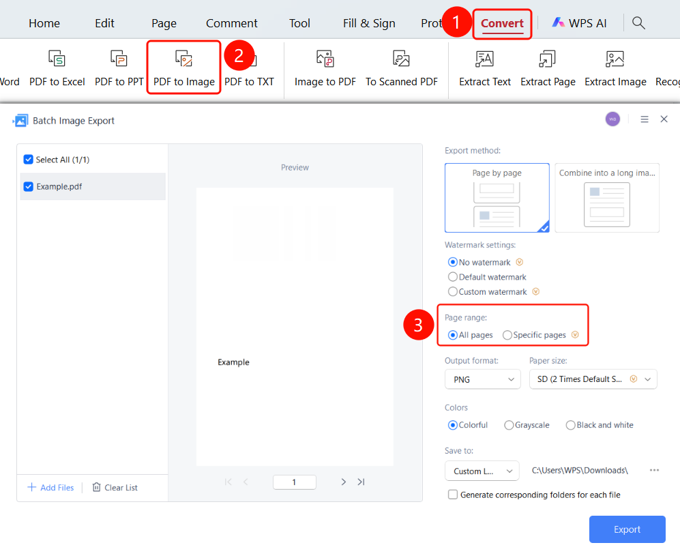Open the Fill & Sign tab
This screenshot has height=558, width=680.
[x=369, y=23]
